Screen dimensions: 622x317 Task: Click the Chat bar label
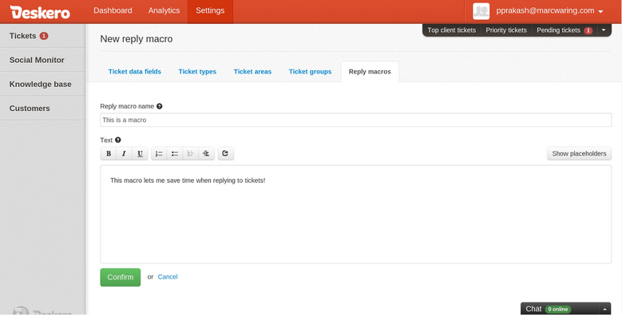[x=533, y=309]
